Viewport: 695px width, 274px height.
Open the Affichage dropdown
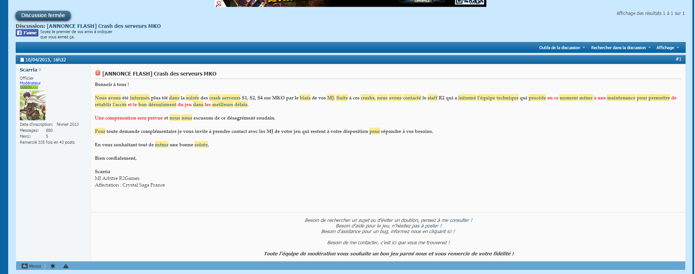click(667, 48)
